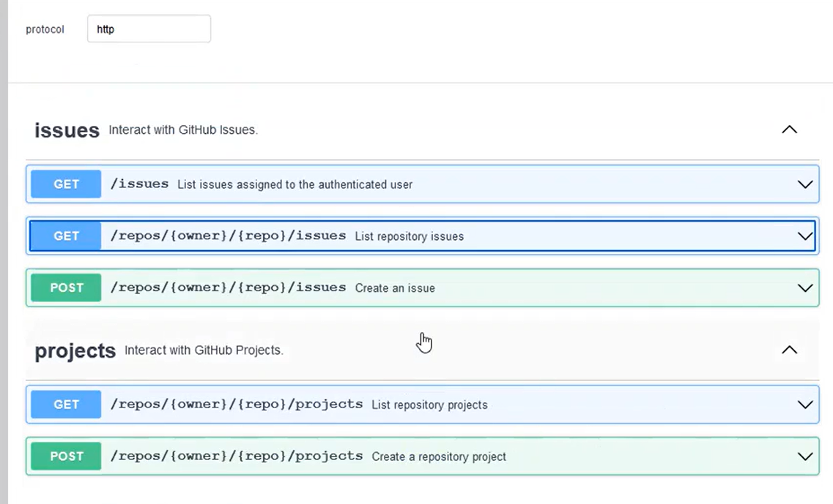Click GET badge for list repository issues
This screenshot has width=833, height=504.
66,236
